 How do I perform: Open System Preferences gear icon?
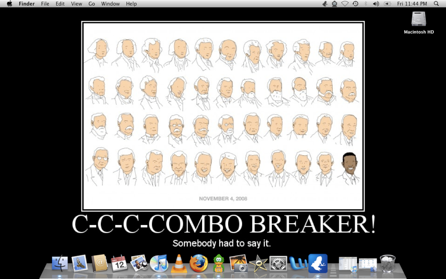pyautogui.click(x=278, y=264)
